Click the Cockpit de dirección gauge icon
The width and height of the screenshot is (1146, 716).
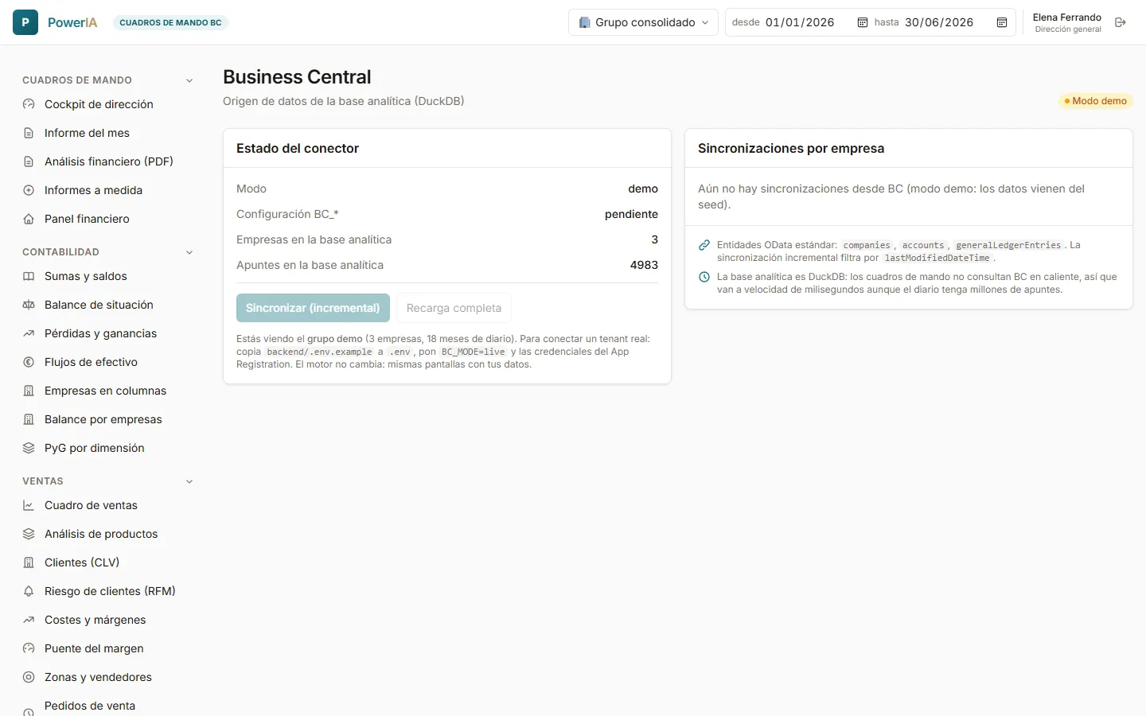pos(29,104)
